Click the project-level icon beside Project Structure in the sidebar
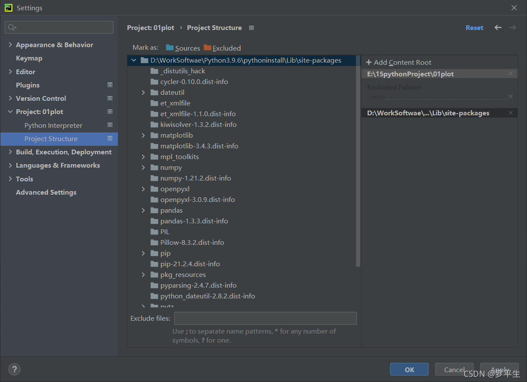 (110, 138)
